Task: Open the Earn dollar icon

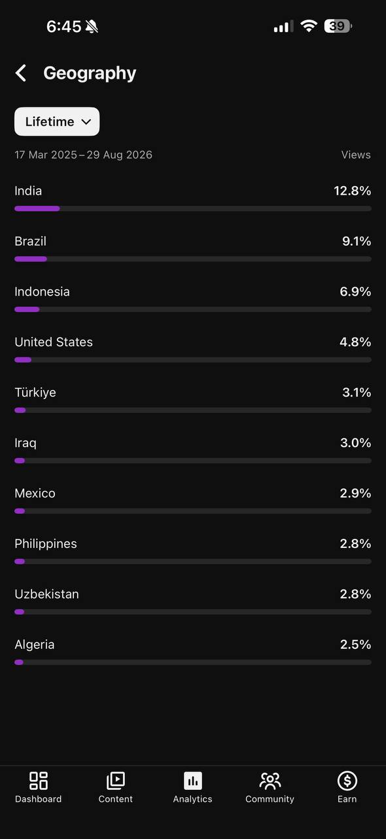Action: (x=347, y=780)
